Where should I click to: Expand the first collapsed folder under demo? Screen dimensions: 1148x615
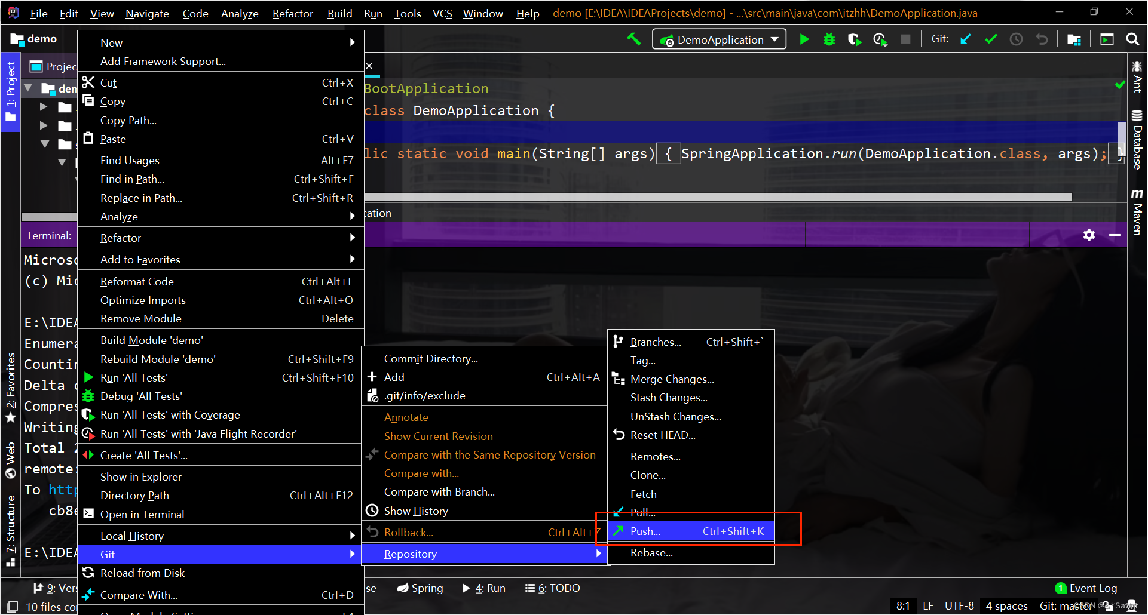click(43, 107)
